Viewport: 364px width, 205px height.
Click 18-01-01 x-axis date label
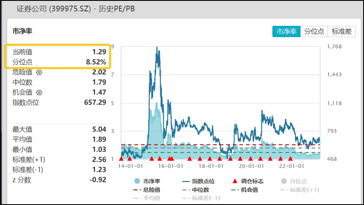pos(211,166)
